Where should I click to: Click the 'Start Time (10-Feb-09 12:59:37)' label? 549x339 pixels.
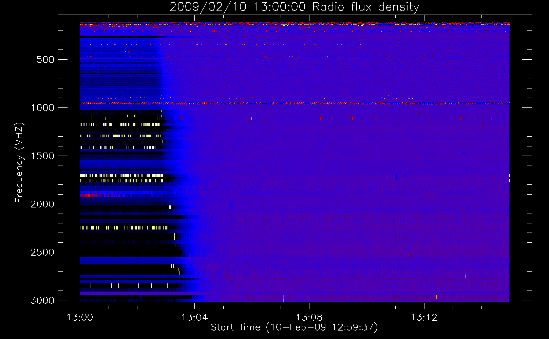click(294, 327)
